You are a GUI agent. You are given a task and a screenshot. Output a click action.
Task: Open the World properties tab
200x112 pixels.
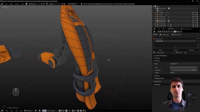point(164,31)
